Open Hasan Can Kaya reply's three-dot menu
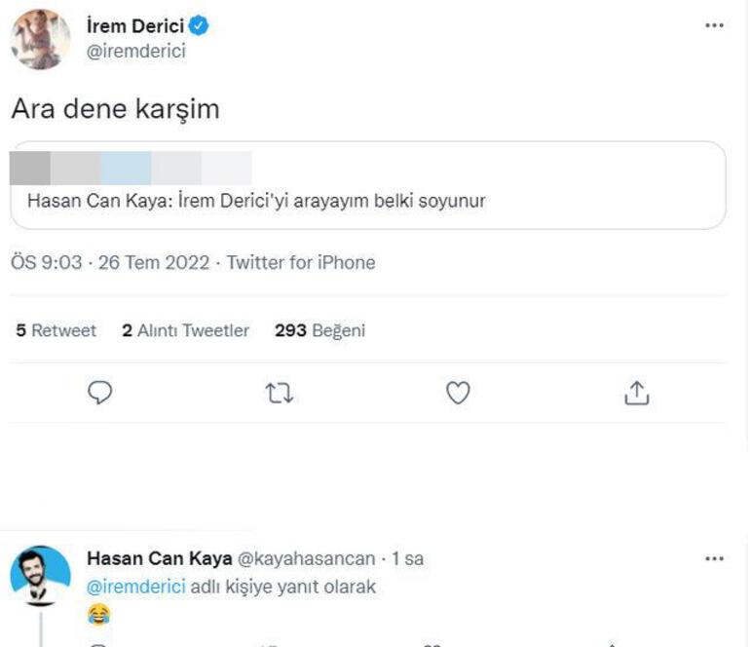 coord(714,559)
